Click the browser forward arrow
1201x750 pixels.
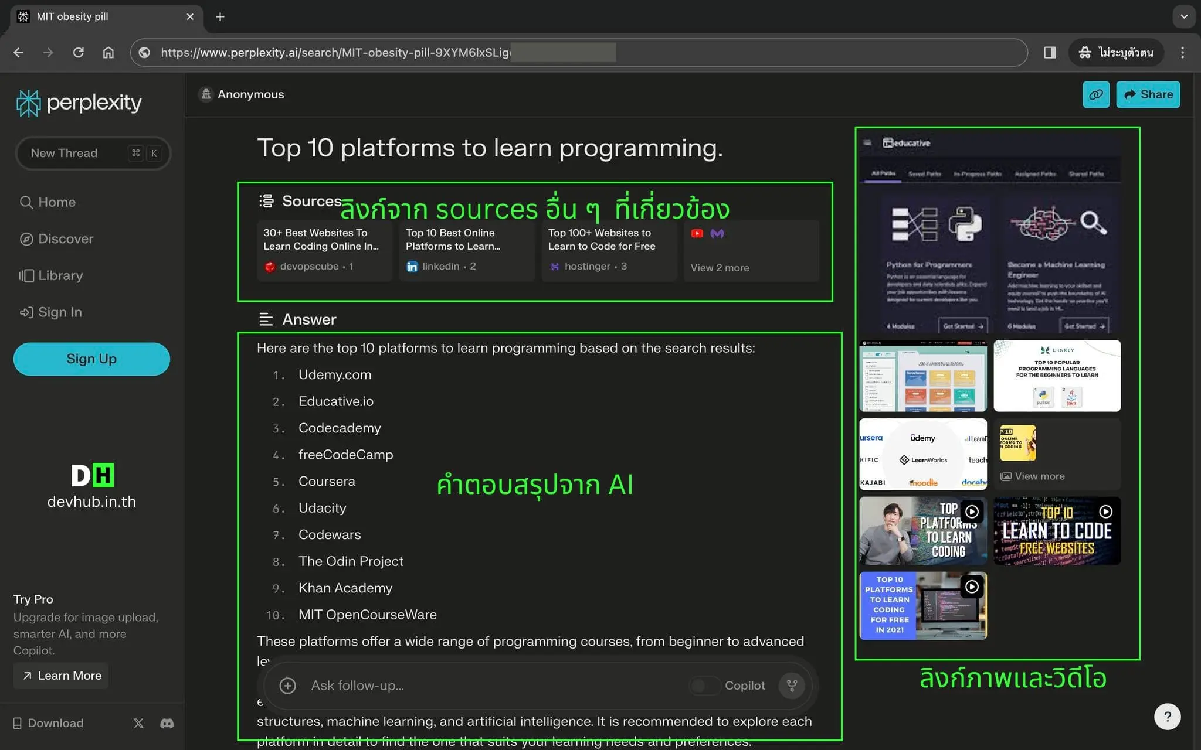(x=48, y=53)
